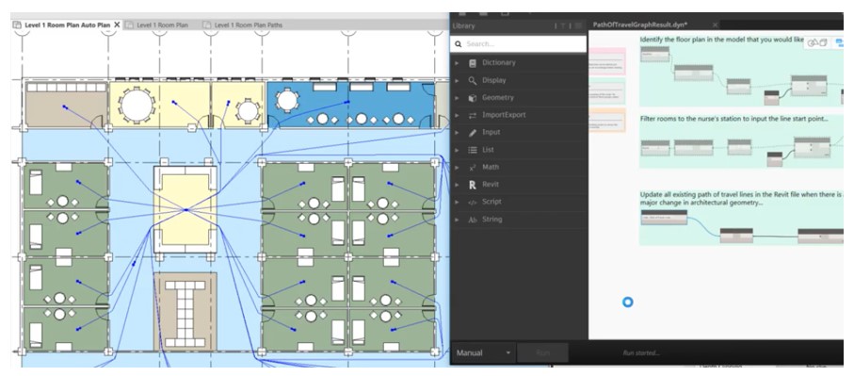The image size is (854, 376).
Task: Click the Math x-squared icon
Action: tap(473, 168)
